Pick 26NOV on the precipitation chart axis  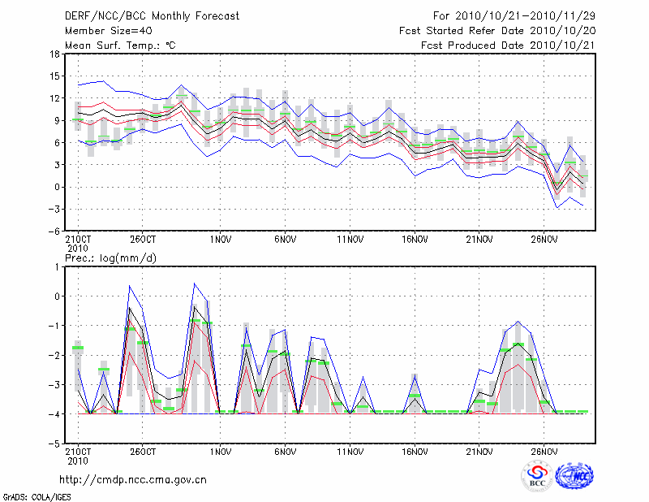click(x=544, y=452)
